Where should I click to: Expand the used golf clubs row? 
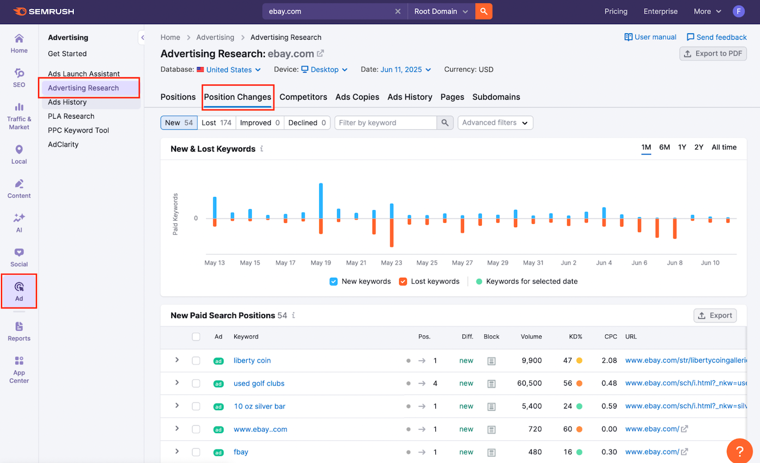point(177,383)
